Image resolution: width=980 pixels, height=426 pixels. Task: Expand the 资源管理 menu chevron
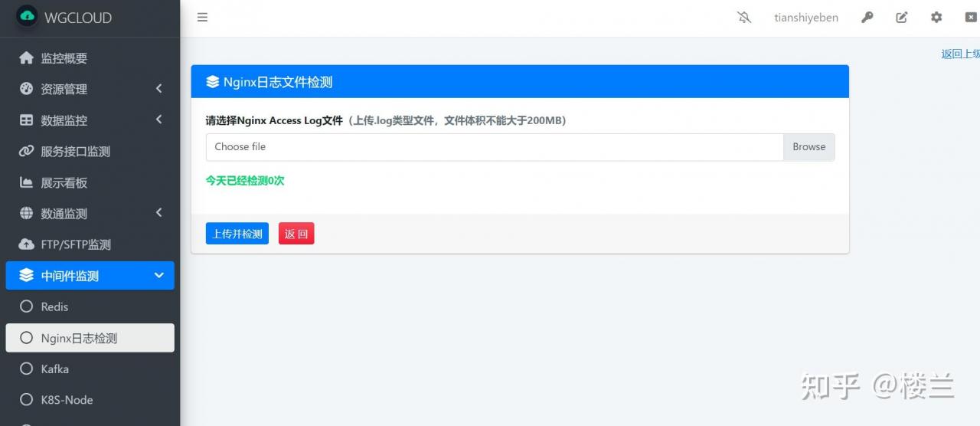(x=159, y=89)
